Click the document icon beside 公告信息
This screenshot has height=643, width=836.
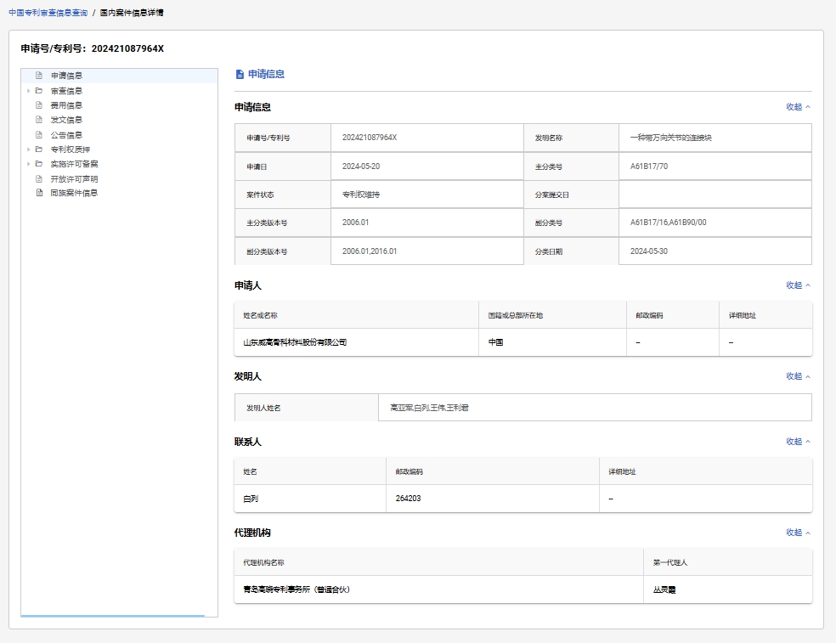39,135
